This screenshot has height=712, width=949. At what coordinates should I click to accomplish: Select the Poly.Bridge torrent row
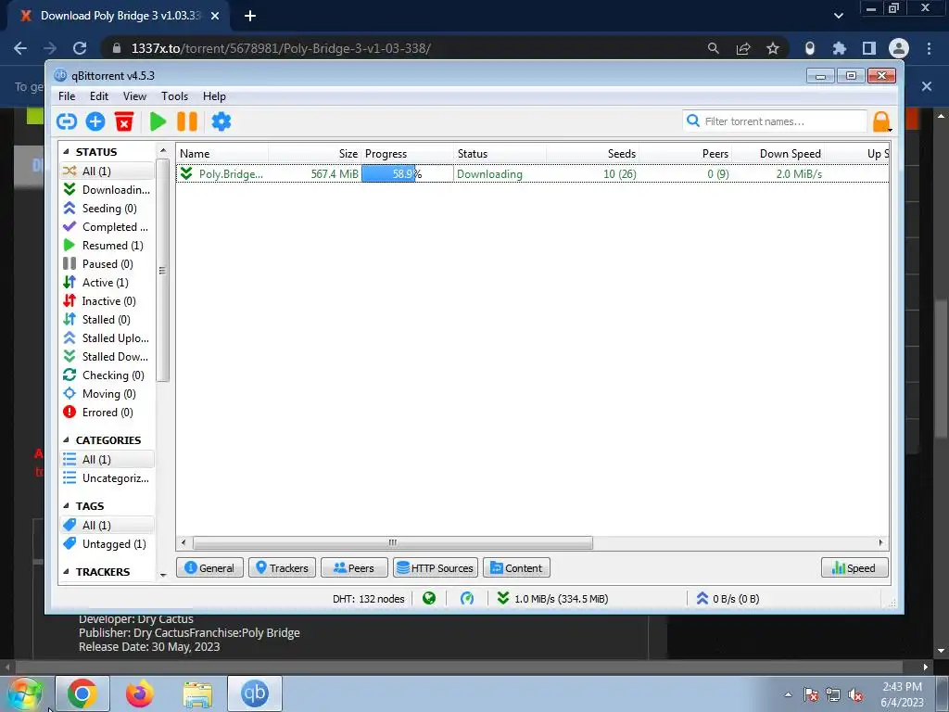533,173
